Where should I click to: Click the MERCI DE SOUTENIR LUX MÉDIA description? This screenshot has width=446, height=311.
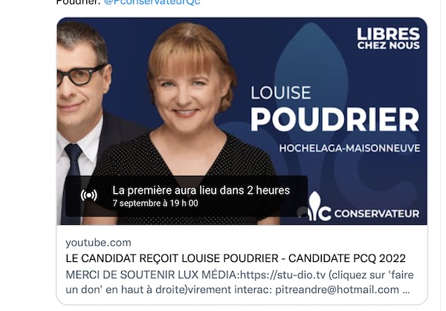(x=239, y=282)
